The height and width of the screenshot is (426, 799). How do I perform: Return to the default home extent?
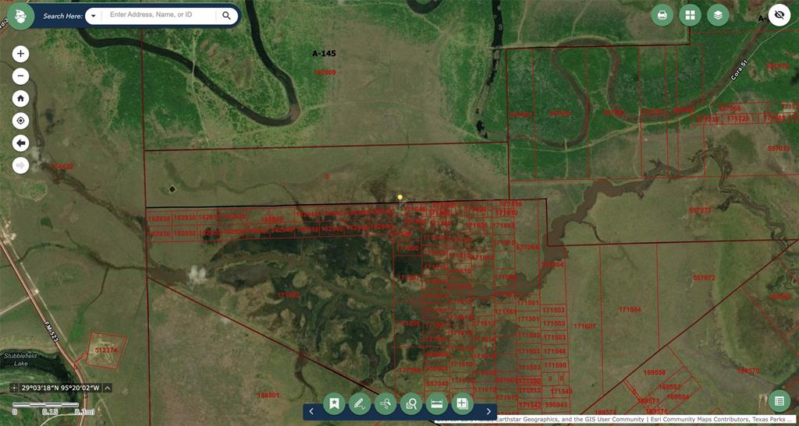pyautogui.click(x=21, y=99)
